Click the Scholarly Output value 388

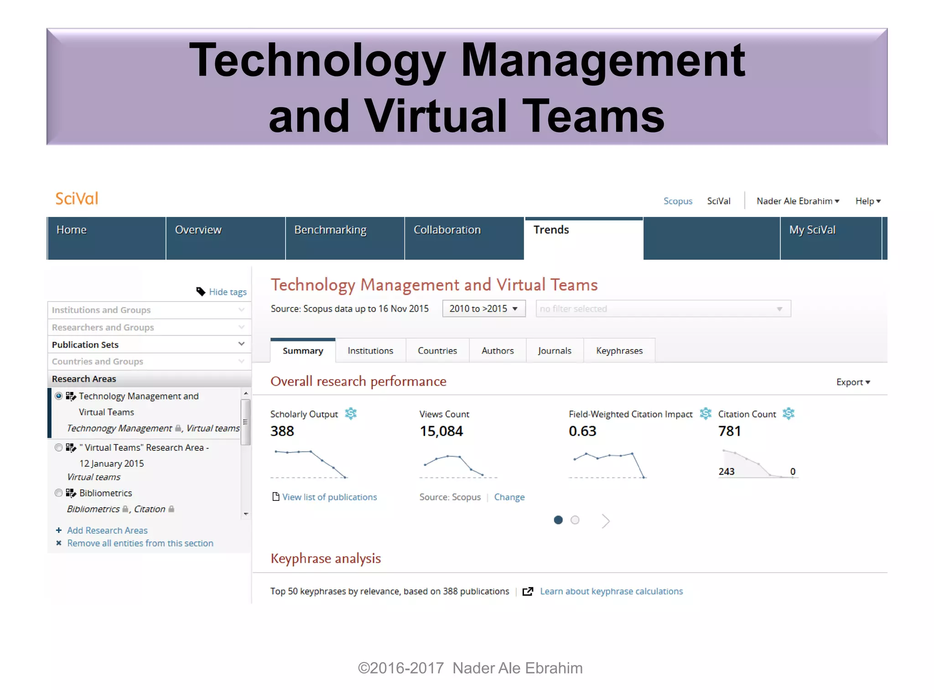point(282,431)
